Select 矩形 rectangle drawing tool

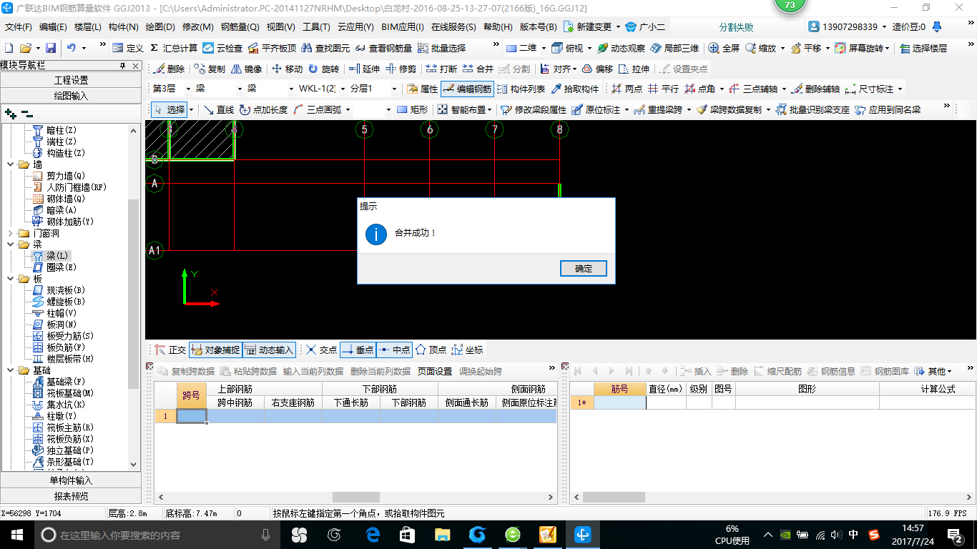pyautogui.click(x=413, y=109)
